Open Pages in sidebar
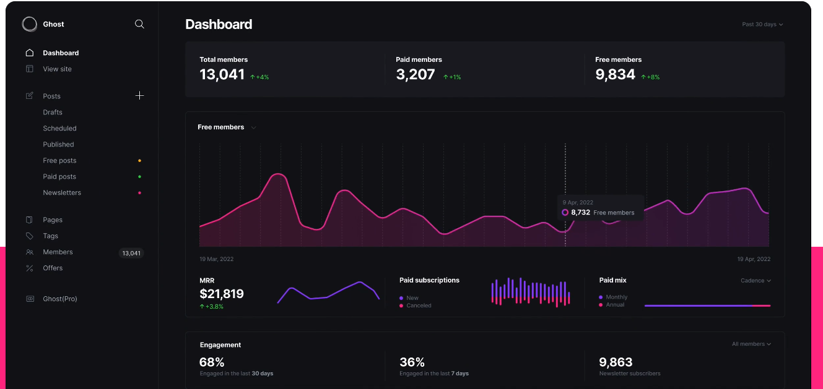Viewport: 823px width, 389px height. coord(53,220)
